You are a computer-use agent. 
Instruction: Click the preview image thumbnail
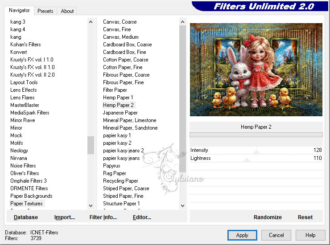256,69
